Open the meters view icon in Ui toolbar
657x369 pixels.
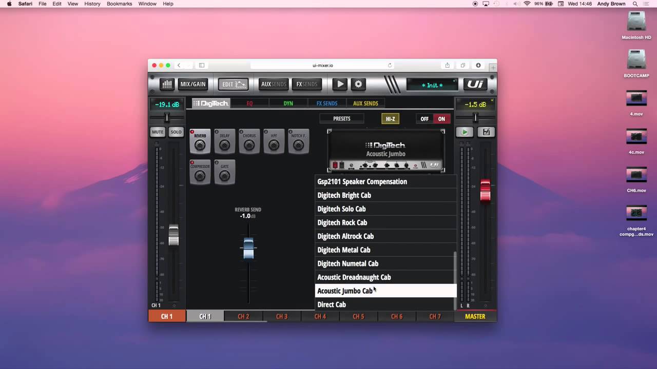(x=167, y=84)
